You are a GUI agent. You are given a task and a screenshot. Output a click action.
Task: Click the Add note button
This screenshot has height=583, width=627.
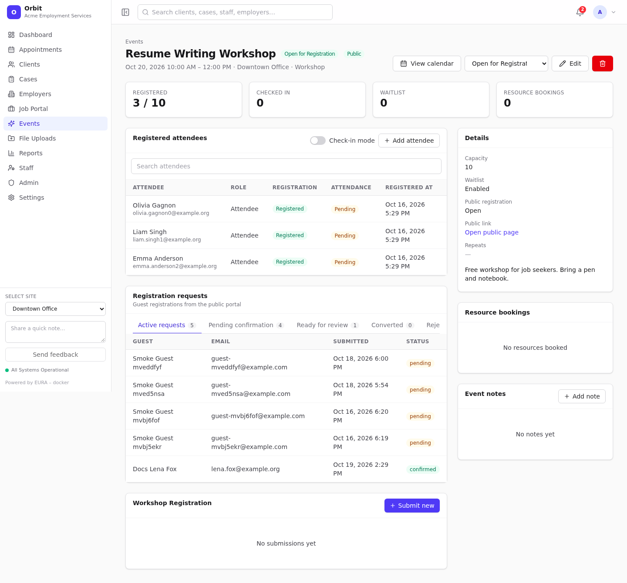[x=582, y=396]
